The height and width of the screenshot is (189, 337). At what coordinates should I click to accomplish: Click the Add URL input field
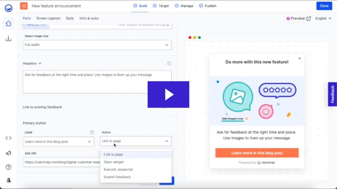[62, 162]
